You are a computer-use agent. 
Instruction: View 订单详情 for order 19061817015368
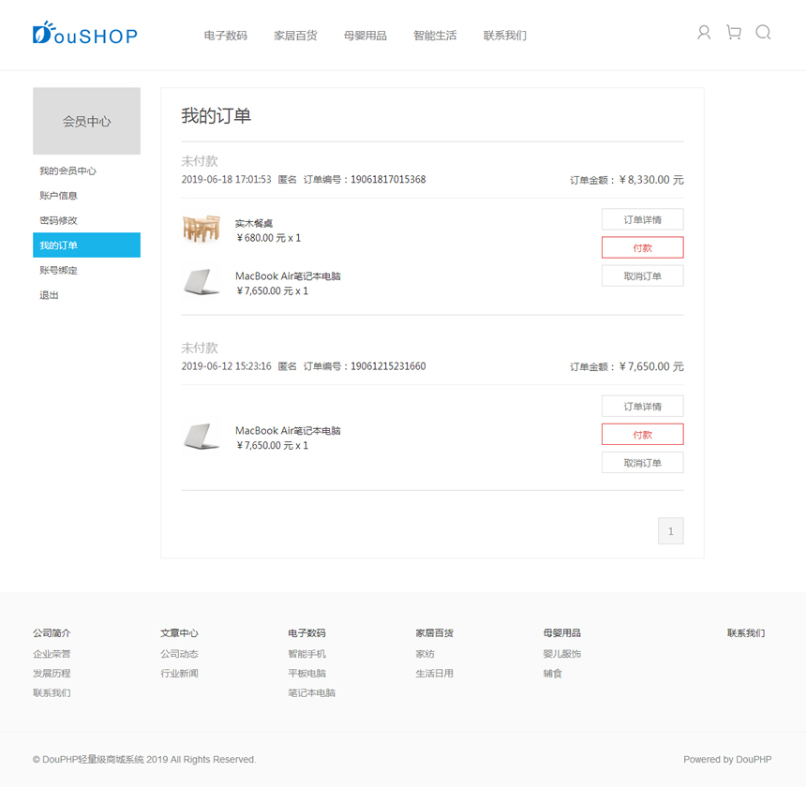click(x=643, y=219)
